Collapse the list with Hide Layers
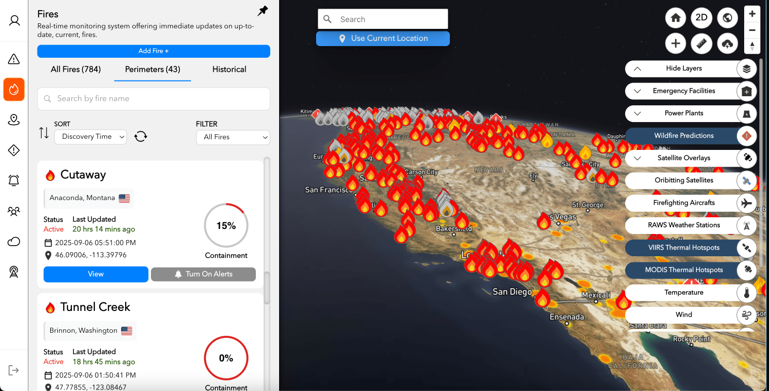Image resolution: width=769 pixels, height=391 pixels. [x=690, y=68]
